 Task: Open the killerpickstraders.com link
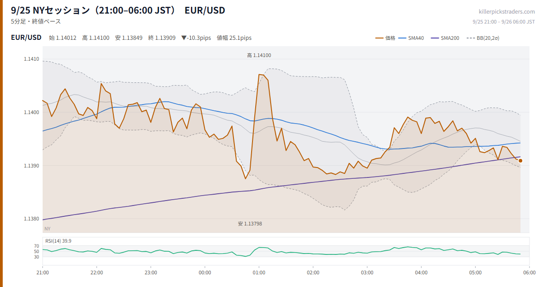pos(507,12)
